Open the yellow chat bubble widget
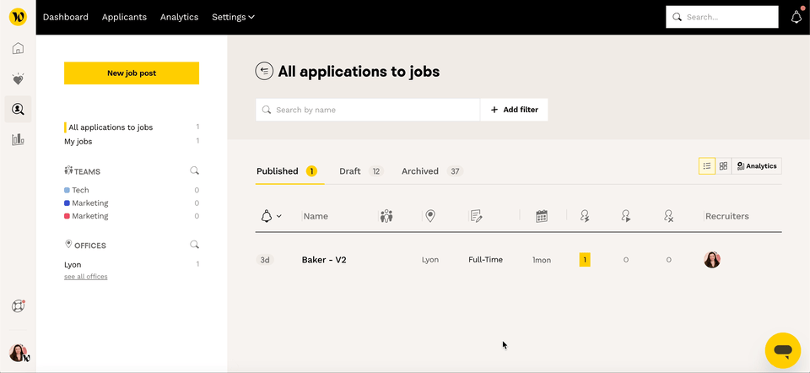 782,350
